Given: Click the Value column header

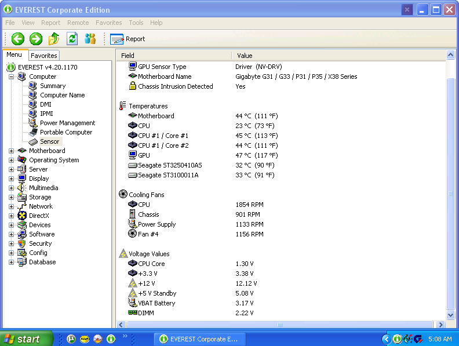Looking at the screenshot, I should [338, 56].
